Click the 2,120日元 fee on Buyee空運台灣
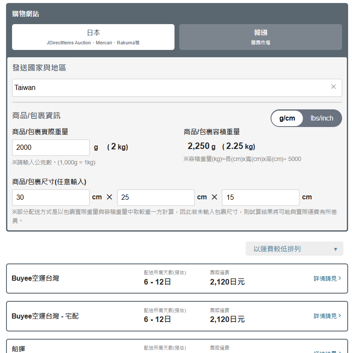This screenshot has width=352, height=353. (227, 282)
